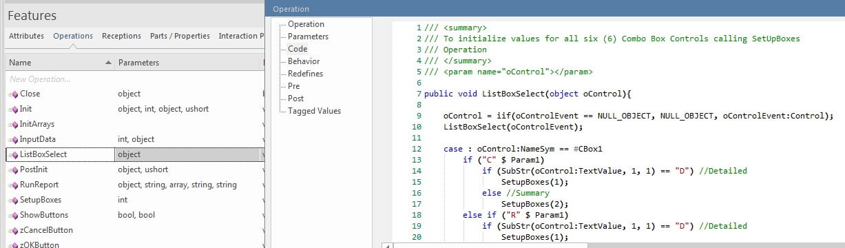Image resolution: width=845 pixels, height=248 pixels.
Task: Select the Init operation icon
Action: point(13,109)
